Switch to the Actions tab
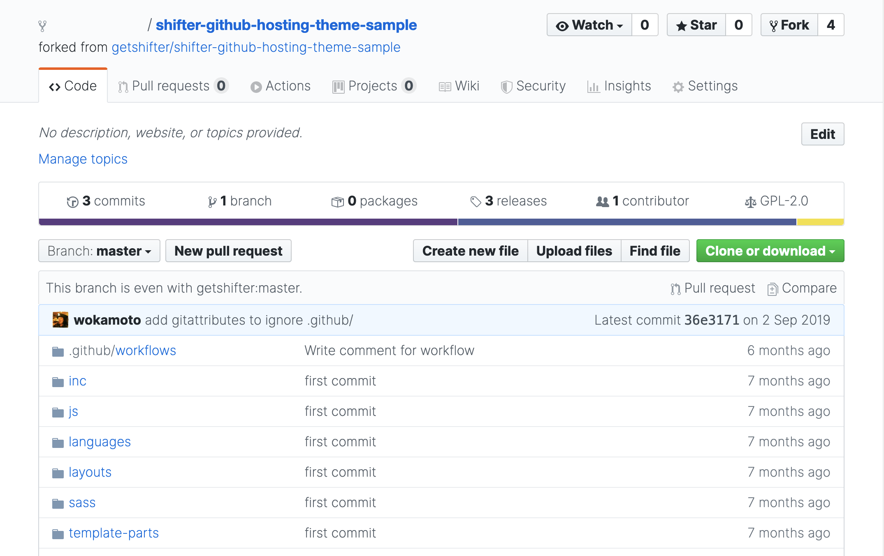Image resolution: width=884 pixels, height=556 pixels. point(281,86)
